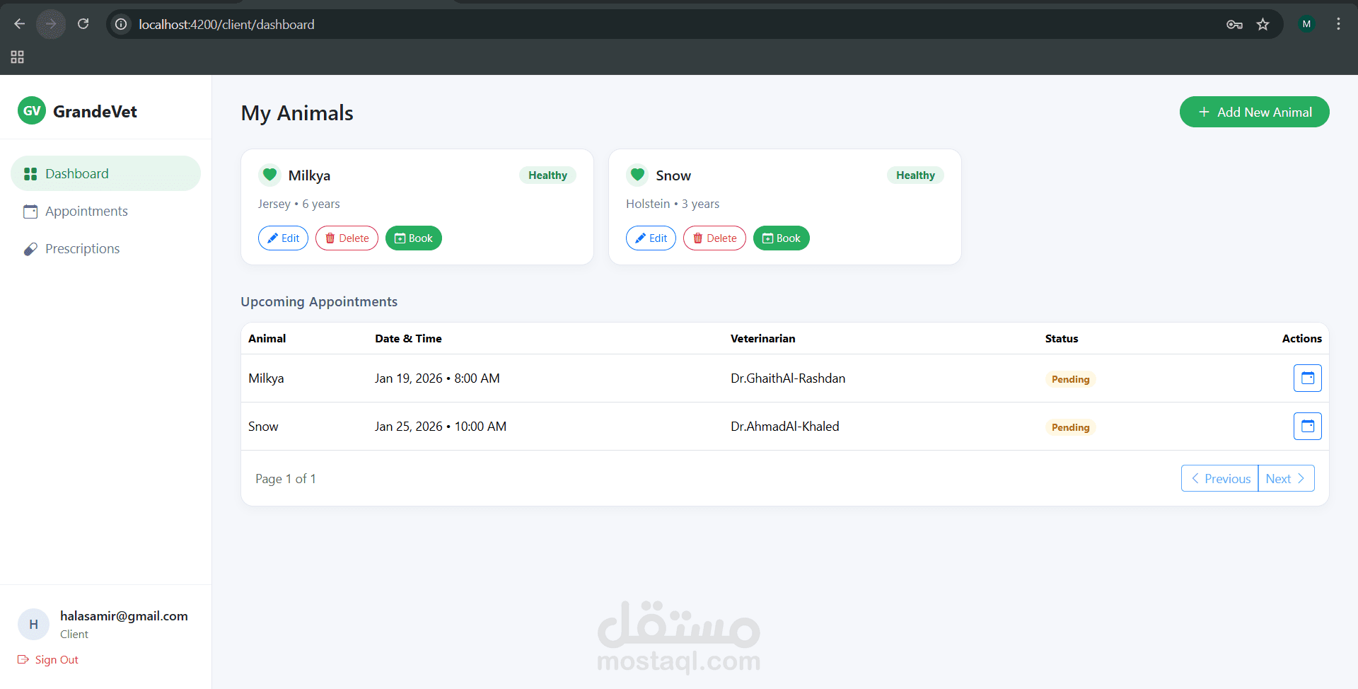Click the browser forward arrow
This screenshot has width=1358, height=689.
(51, 24)
